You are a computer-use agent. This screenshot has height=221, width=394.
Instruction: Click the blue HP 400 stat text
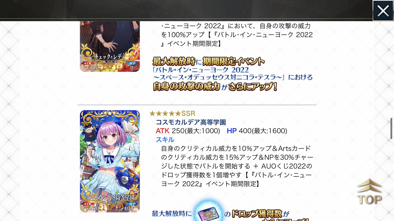[x=257, y=131]
